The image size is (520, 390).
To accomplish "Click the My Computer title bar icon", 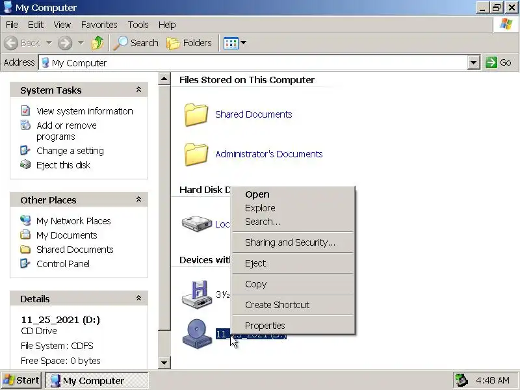I will click(7, 7).
